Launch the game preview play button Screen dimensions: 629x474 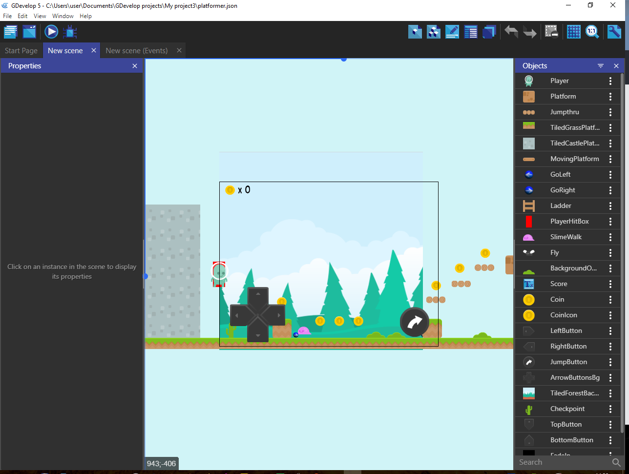[x=51, y=32]
